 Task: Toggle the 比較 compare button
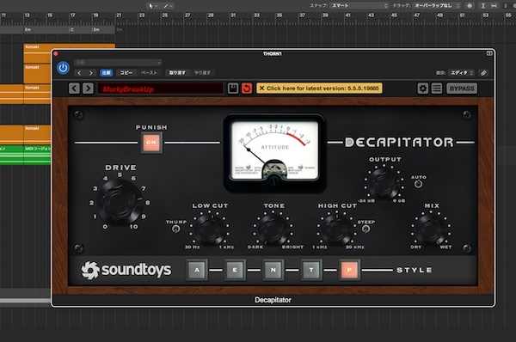107,73
